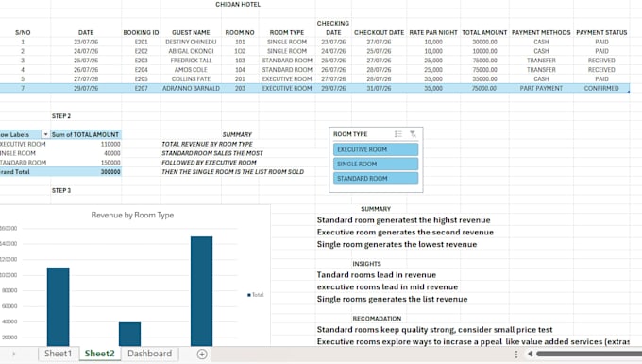Screen dimensions: 642x364
Task: Select cell DESTINY CHINEDU
Action: click(191, 42)
